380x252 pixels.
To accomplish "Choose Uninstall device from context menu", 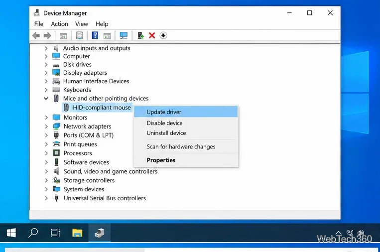I will click(x=186, y=133).
